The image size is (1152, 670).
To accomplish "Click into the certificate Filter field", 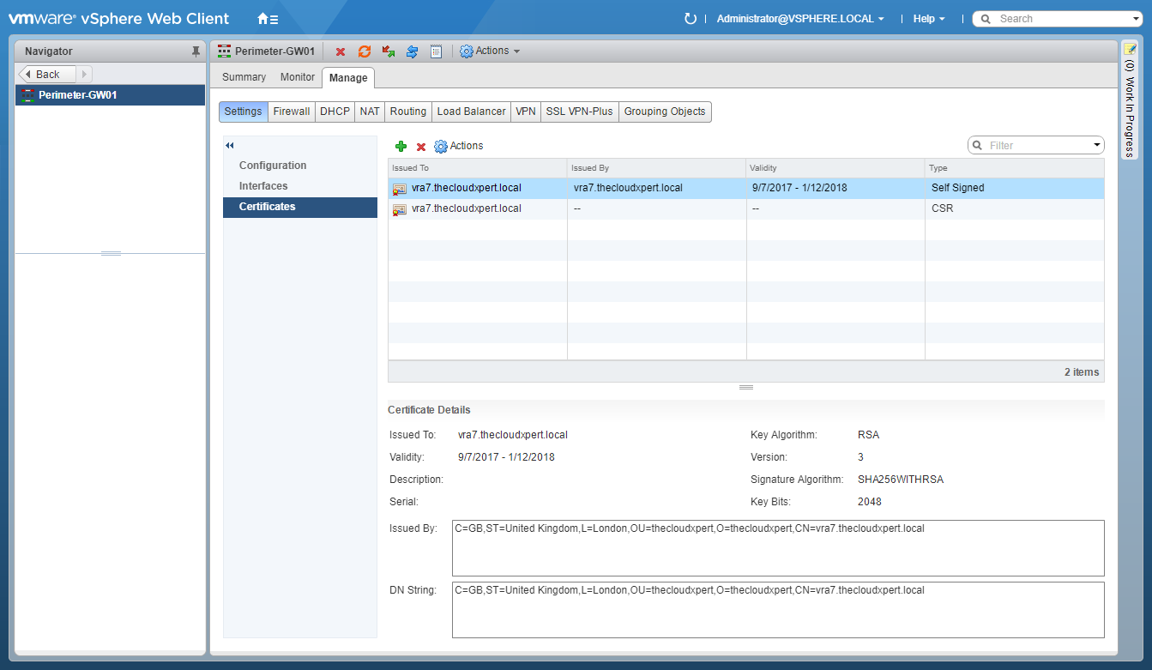I will 1038,146.
